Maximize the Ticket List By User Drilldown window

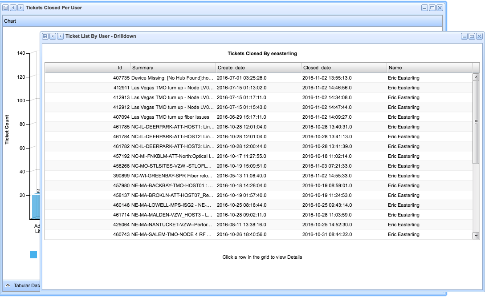tap(472, 36)
